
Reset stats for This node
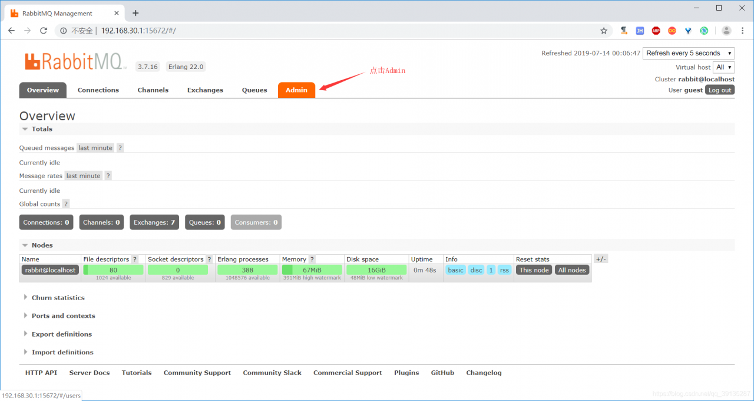(x=534, y=270)
